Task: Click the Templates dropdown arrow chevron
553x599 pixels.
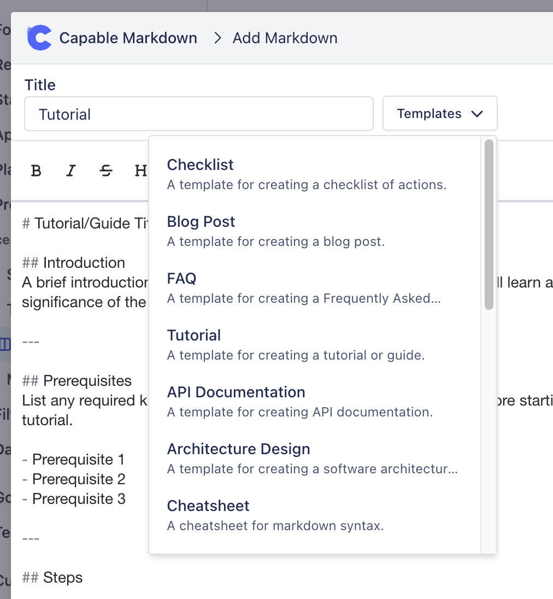Action: click(x=476, y=114)
